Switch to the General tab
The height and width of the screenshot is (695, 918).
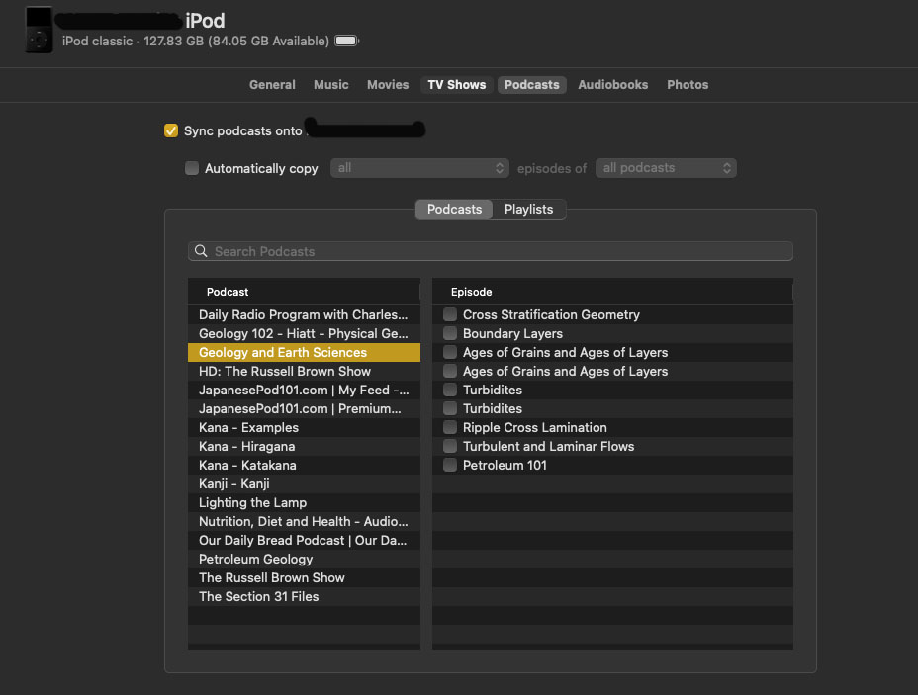[x=272, y=85]
